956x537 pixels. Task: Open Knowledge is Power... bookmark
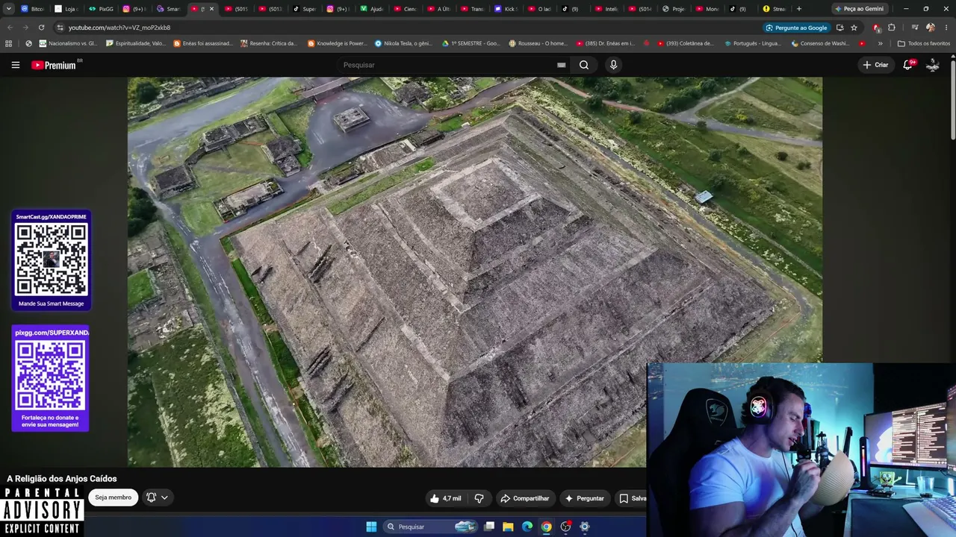click(337, 43)
